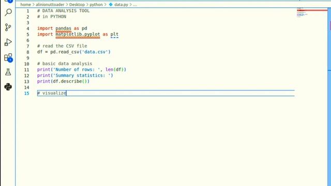Click the '# read the CSV file' comment
This screenshot has height=186, width=331.
tap(62, 46)
